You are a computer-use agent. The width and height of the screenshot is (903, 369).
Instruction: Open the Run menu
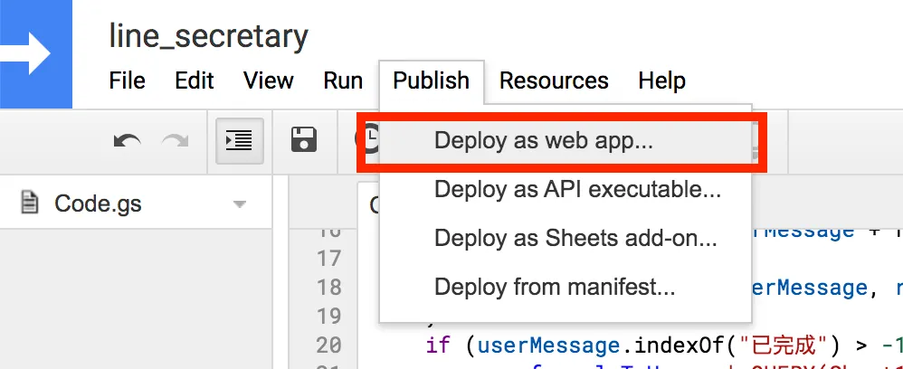(x=343, y=80)
